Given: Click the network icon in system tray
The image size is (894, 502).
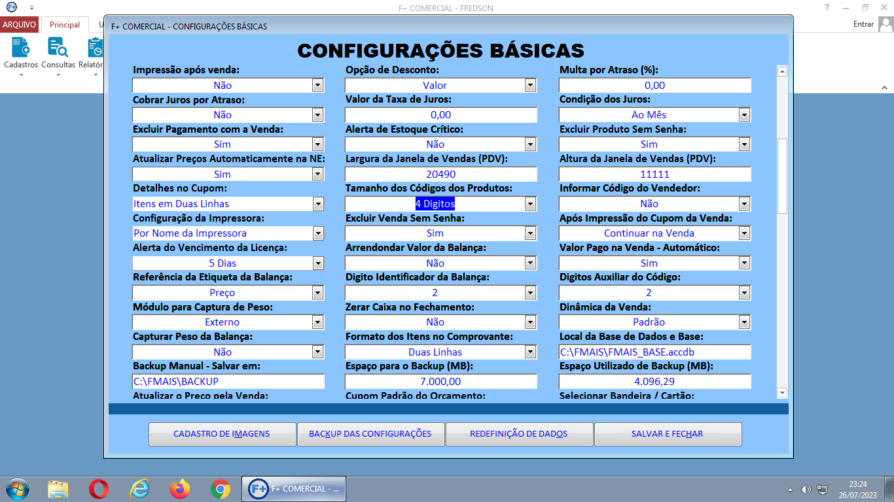Looking at the screenshot, I should tap(822, 490).
